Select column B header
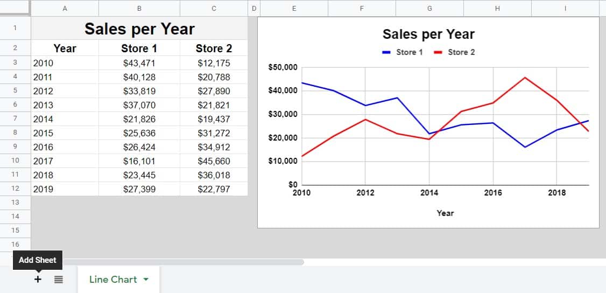 click(x=139, y=8)
